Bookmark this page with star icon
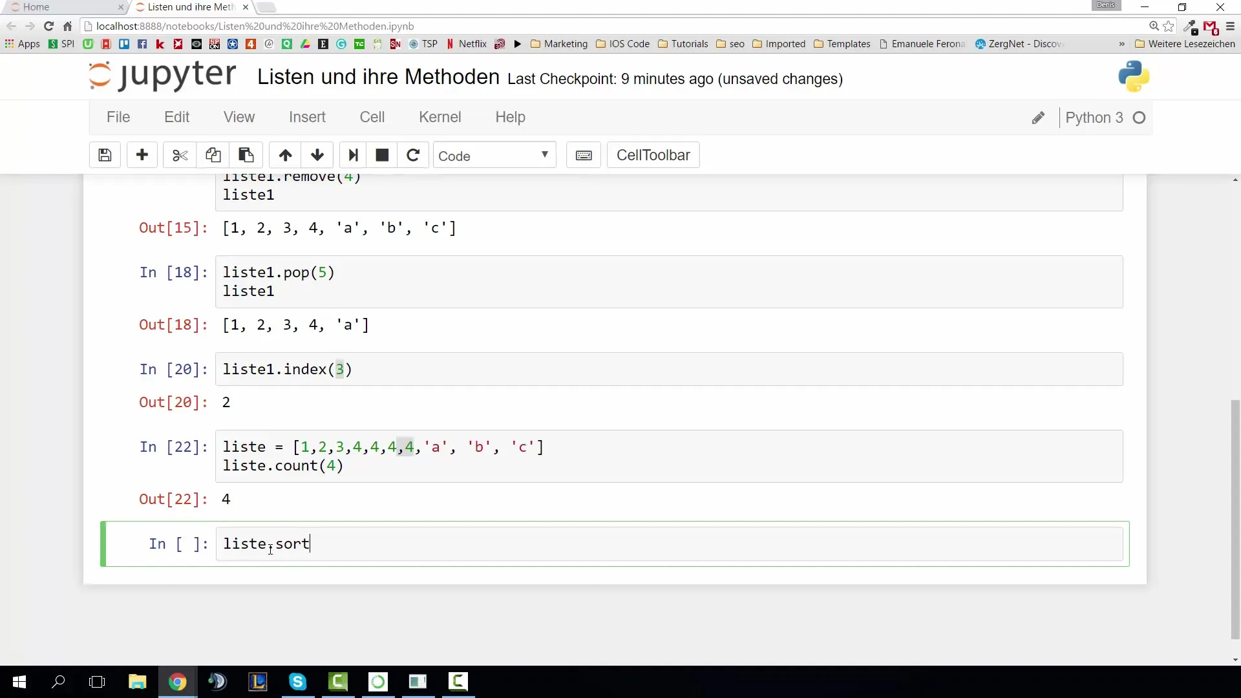Viewport: 1241px width, 698px height. [x=1169, y=26]
